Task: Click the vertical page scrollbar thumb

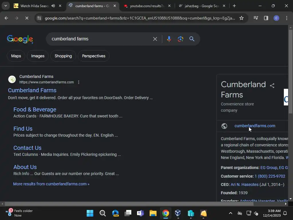Action: (x=290, y=71)
